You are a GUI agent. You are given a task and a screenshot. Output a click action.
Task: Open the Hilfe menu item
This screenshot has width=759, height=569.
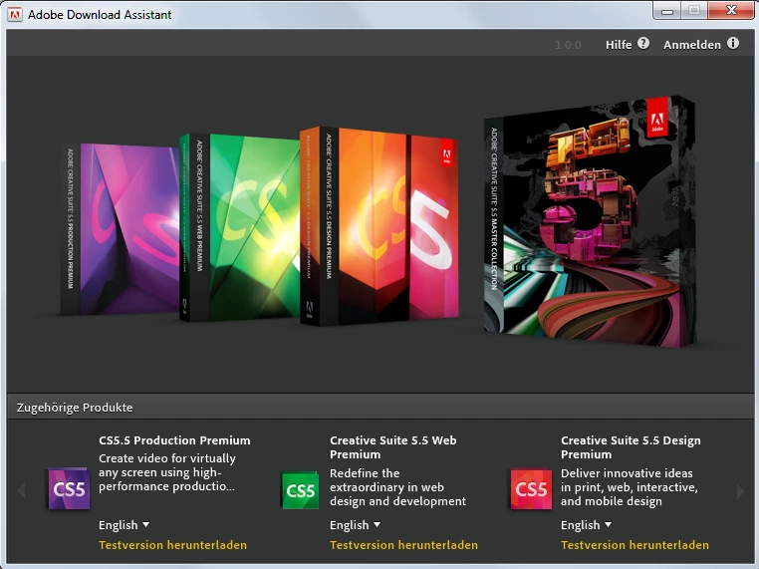pos(619,45)
